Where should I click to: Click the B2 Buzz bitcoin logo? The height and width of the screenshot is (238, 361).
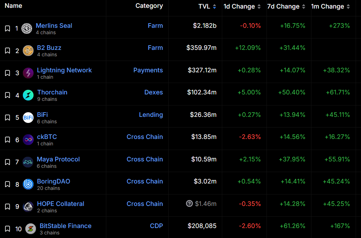click(28, 51)
